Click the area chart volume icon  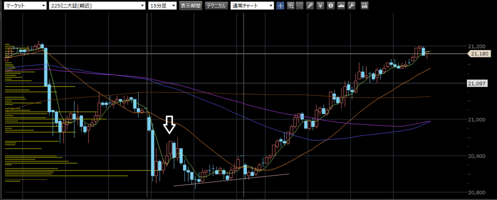point(341,6)
